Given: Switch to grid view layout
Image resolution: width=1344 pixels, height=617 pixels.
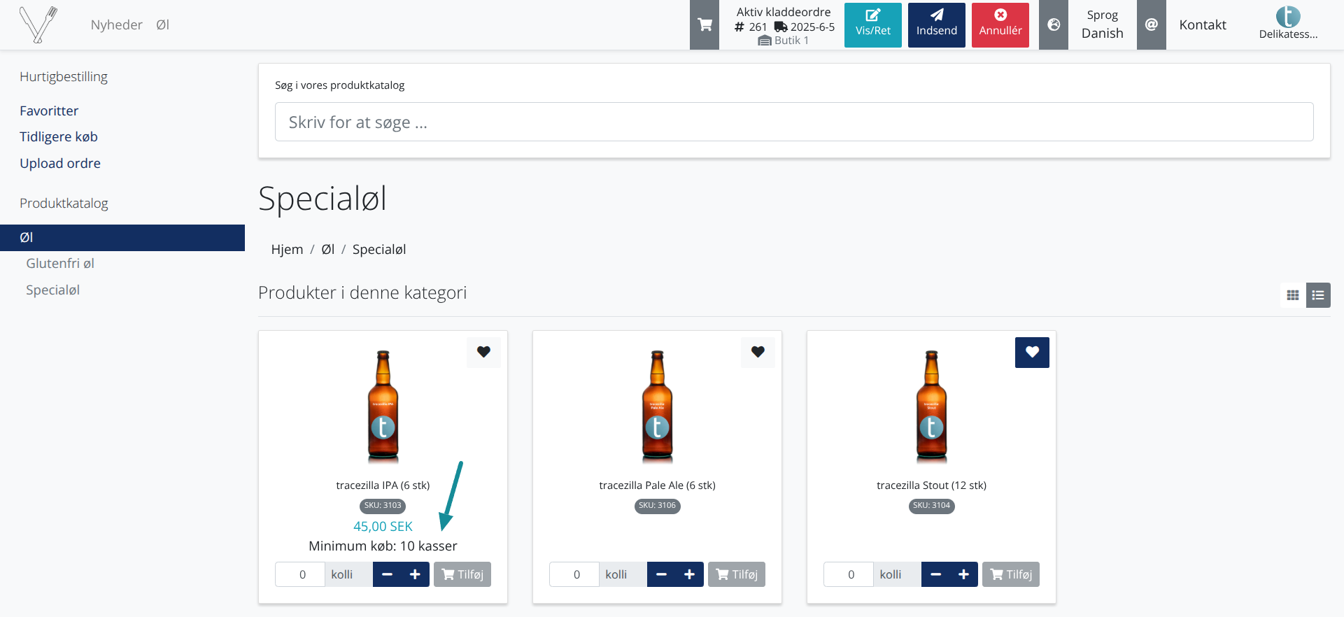Looking at the screenshot, I should point(1293,295).
